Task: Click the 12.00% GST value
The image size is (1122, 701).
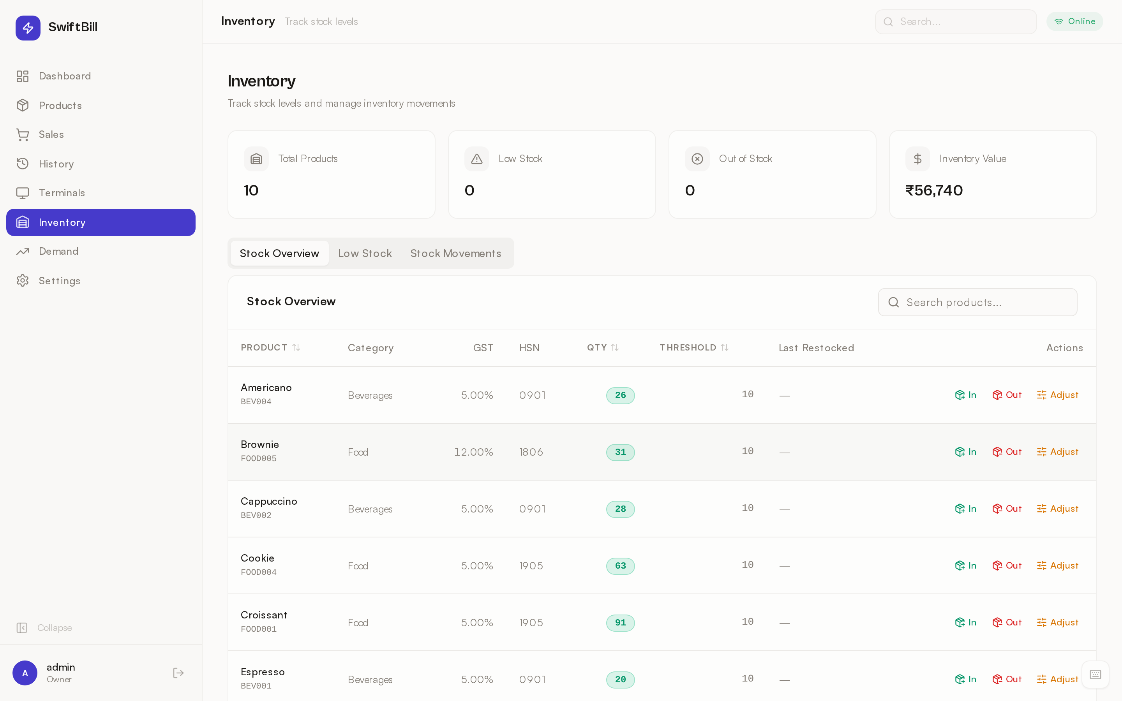Action: point(473,452)
